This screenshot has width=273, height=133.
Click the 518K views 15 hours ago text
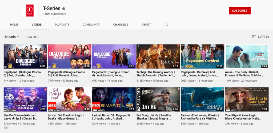coord(152,81)
